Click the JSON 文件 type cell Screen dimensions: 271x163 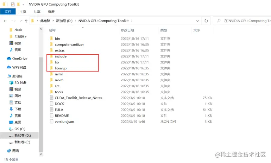pyautogui.click(x=168, y=122)
